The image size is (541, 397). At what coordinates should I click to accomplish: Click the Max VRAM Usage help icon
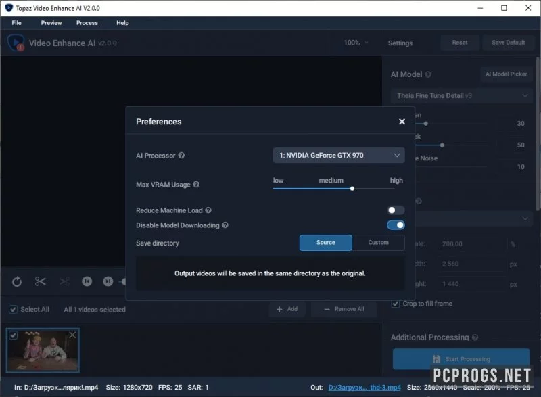pyautogui.click(x=196, y=184)
